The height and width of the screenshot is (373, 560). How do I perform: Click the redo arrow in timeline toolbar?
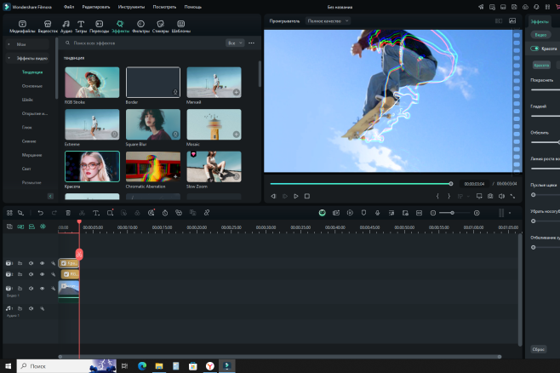pyautogui.click(x=54, y=213)
